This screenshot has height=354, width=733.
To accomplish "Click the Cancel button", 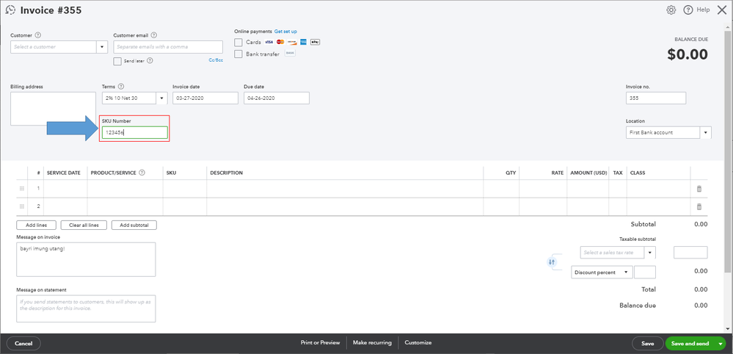I will [x=23, y=343].
